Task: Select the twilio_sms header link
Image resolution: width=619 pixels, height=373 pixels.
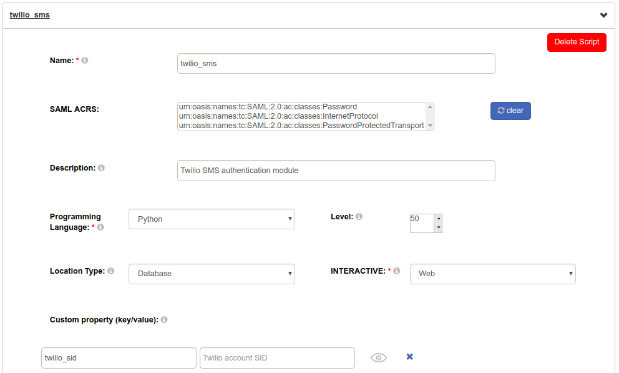Action: point(29,14)
